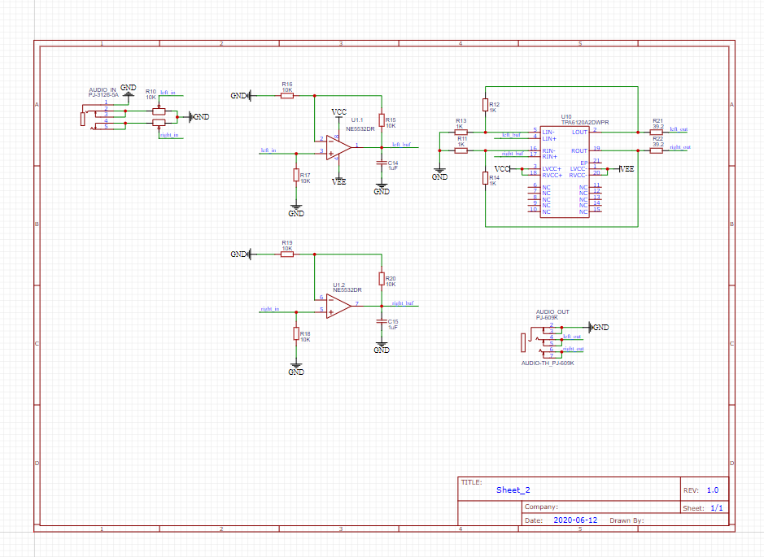Select resistor R14 symbol
The image size is (764, 557).
point(485,178)
